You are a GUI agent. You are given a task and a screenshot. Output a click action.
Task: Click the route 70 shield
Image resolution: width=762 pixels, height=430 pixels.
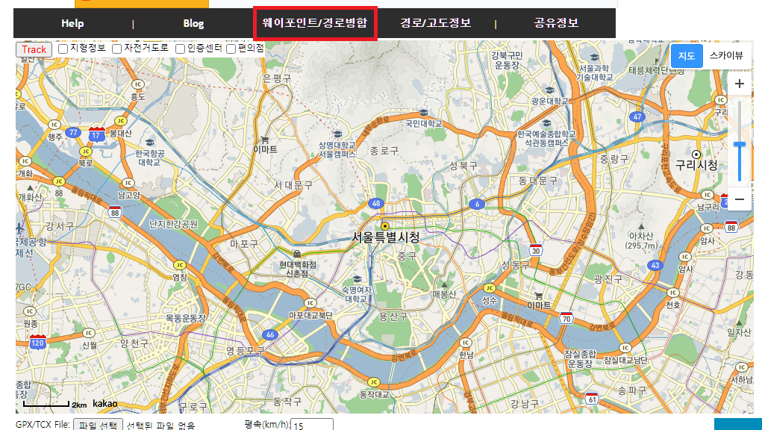[566, 318]
